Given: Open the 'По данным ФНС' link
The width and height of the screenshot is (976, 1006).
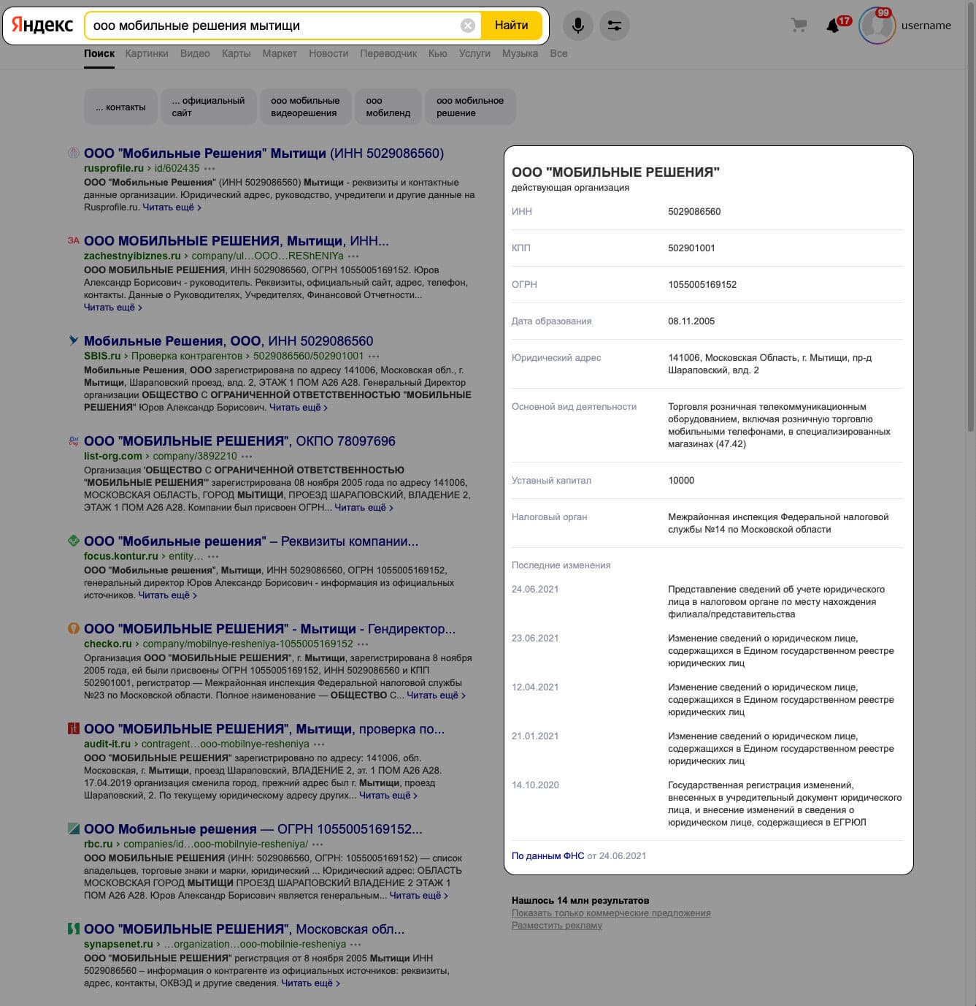Looking at the screenshot, I should 547,856.
